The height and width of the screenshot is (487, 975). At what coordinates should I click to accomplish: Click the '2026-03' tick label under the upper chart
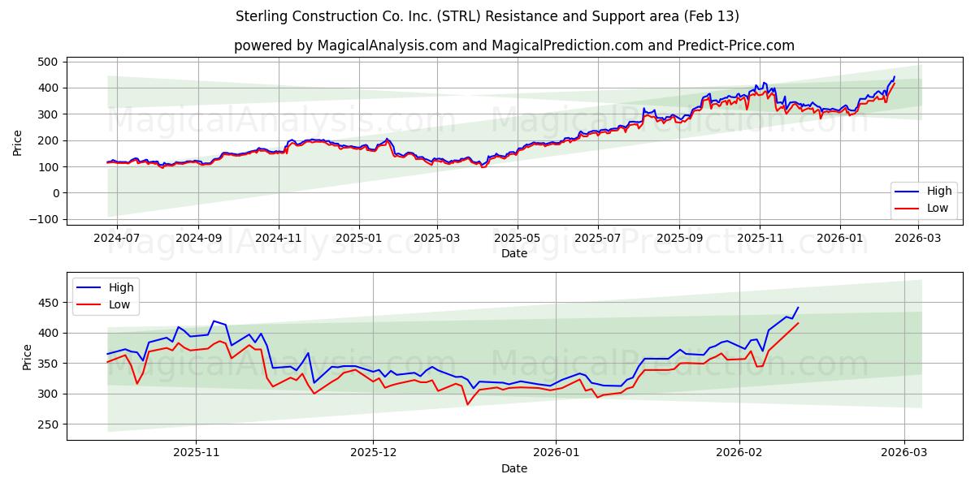(918, 239)
